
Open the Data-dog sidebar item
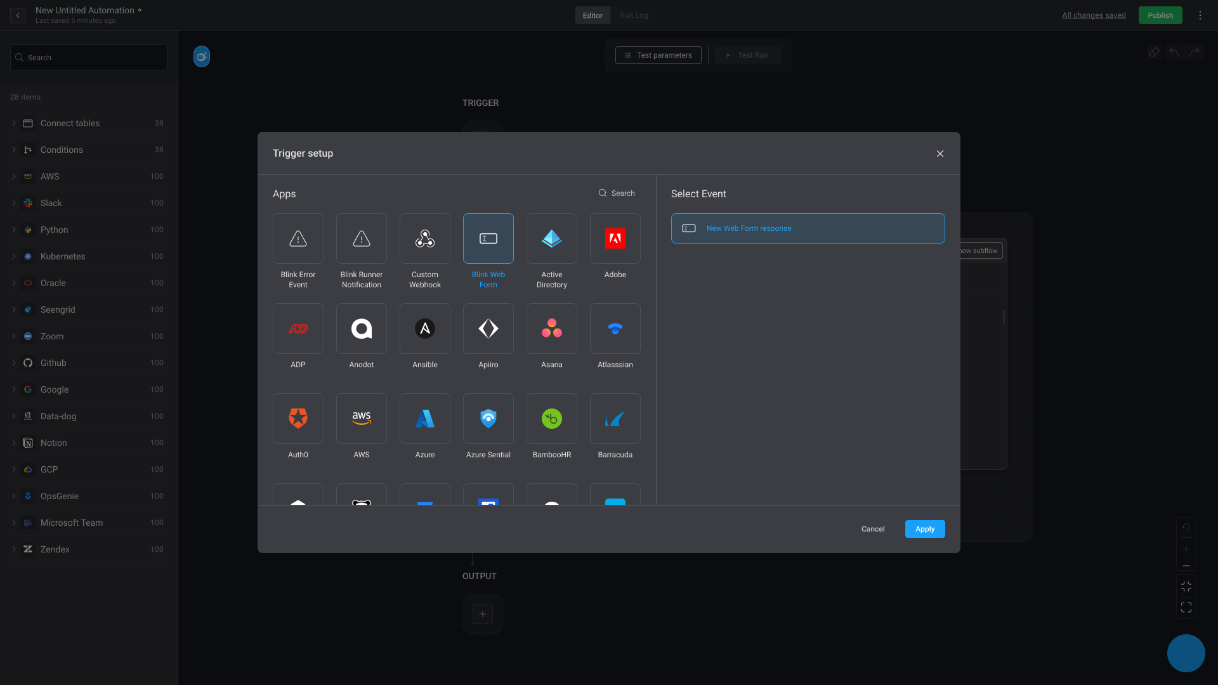point(89,416)
